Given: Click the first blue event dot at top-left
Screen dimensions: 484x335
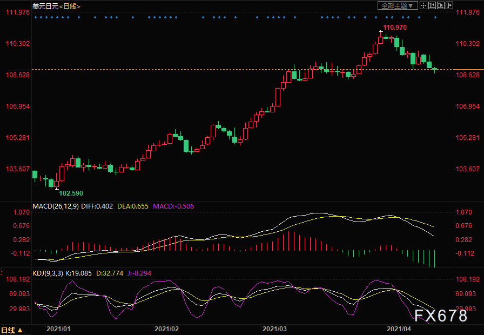Looking at the screenshot, I should (35, 17).
